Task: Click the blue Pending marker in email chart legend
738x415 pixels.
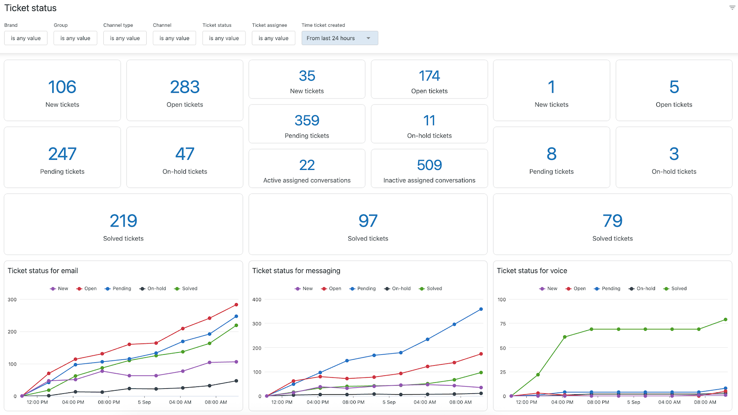Action: 107,289
